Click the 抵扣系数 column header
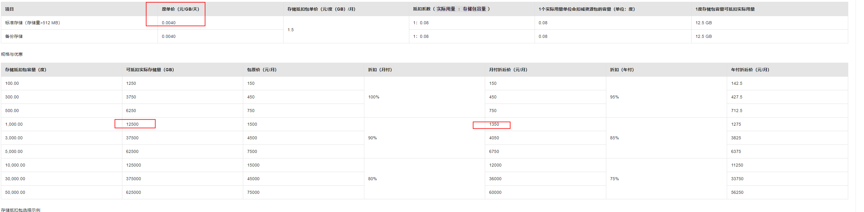Screen dimensions: 864x212 pos(451,9)
